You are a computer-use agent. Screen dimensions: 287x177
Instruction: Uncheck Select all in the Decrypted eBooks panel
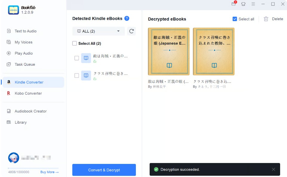point(235,19)
